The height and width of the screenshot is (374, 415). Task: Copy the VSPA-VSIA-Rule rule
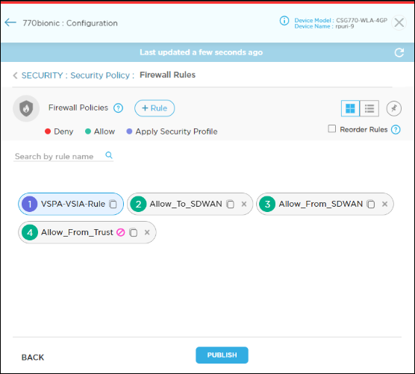pos(113,204)
